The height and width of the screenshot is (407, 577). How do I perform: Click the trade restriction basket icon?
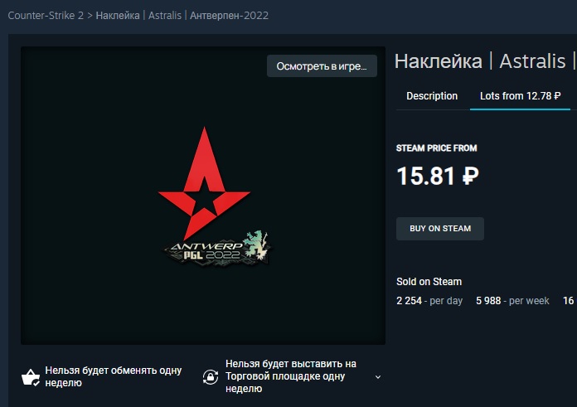[31, 377]
